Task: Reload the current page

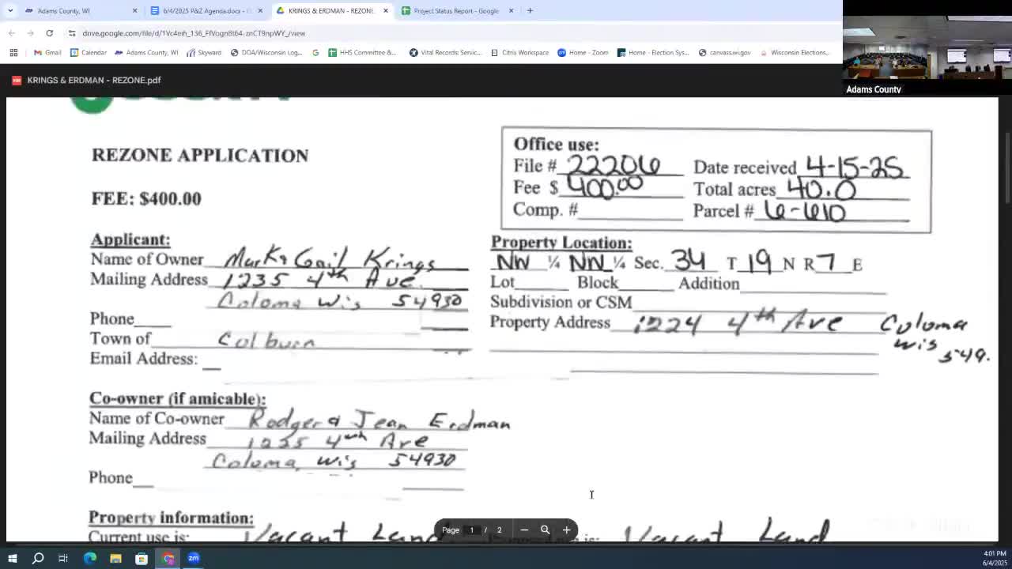Action: tap(49, 33)
